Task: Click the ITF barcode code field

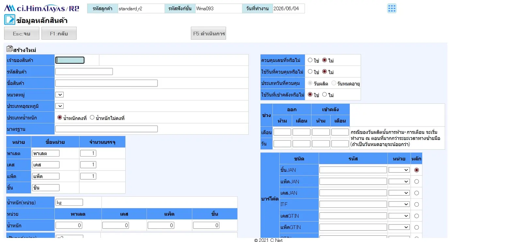Action: point(353,204)
